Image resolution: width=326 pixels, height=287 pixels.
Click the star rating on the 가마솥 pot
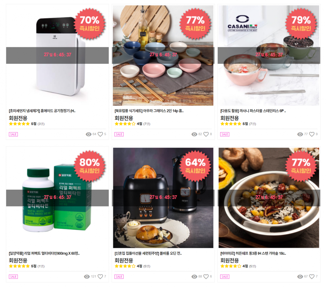(231, 266)
